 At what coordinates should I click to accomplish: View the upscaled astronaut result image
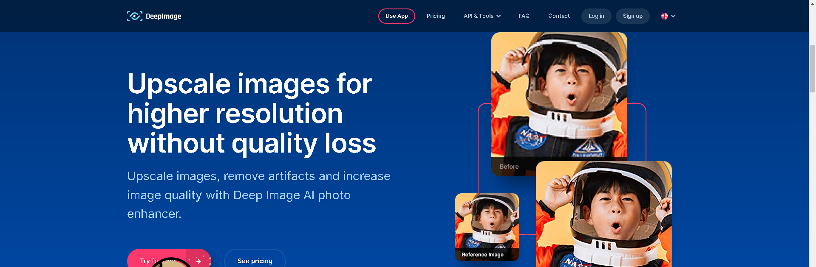coord(604,214)
